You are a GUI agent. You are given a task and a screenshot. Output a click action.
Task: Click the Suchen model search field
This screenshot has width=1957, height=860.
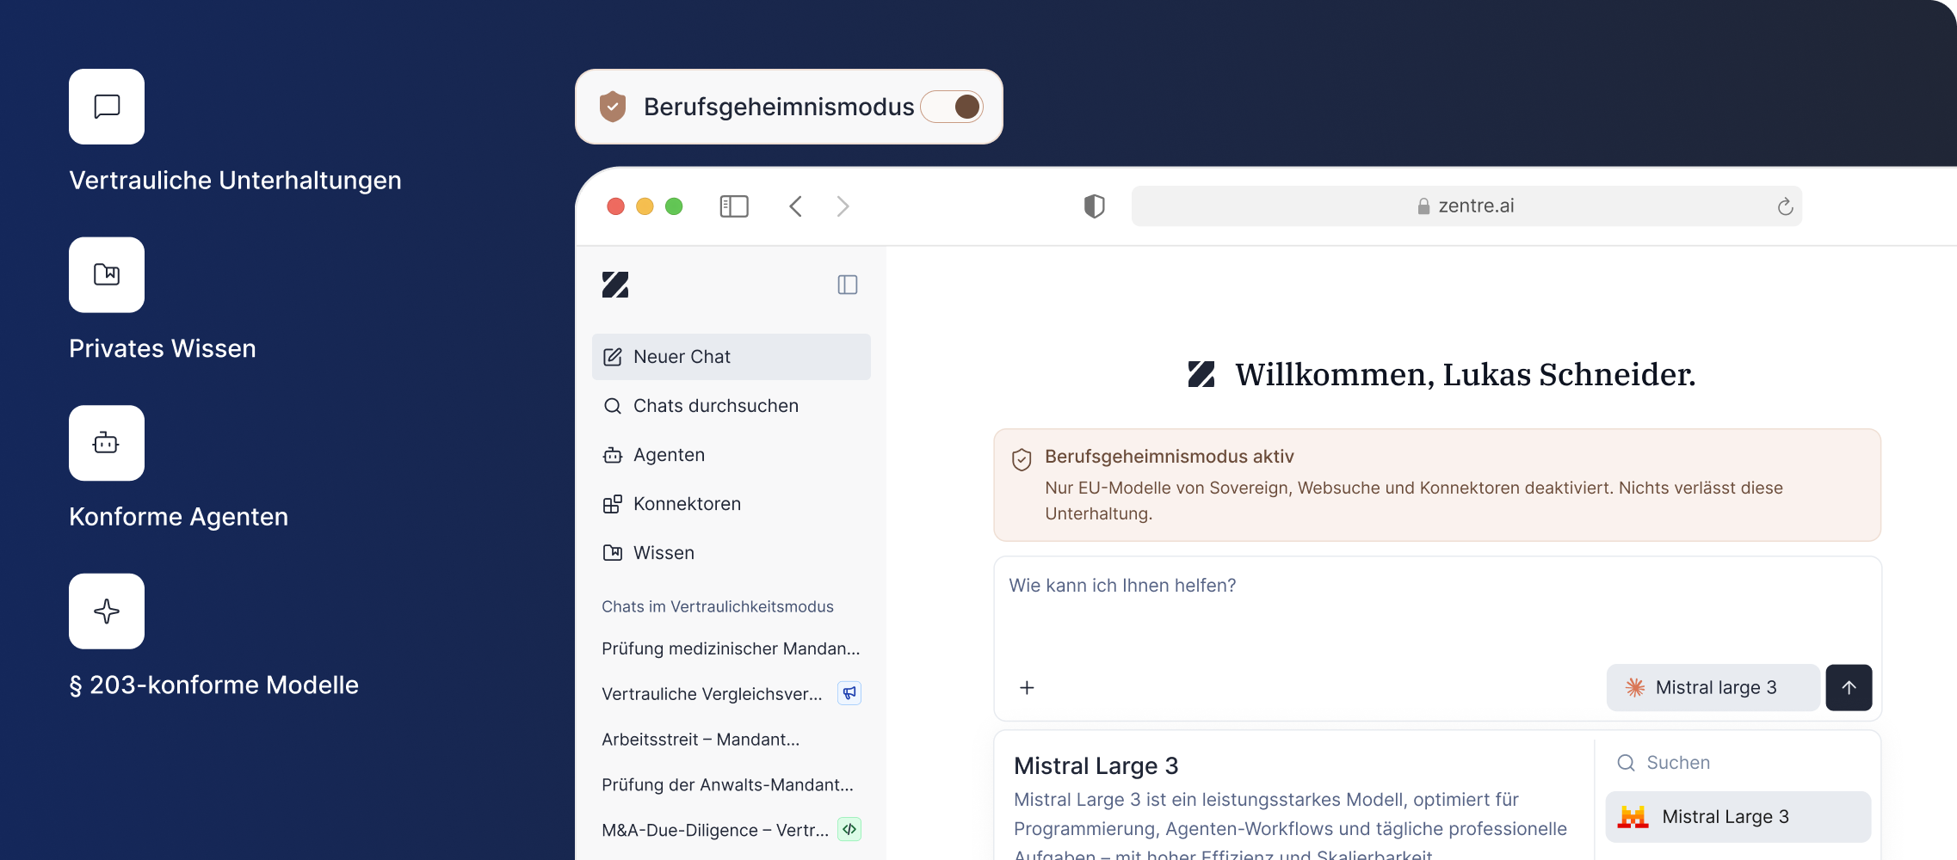click(x=1738, y=763)
